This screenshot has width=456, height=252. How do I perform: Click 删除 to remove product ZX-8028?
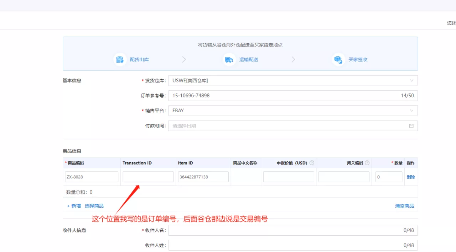[x=410, y=177]
